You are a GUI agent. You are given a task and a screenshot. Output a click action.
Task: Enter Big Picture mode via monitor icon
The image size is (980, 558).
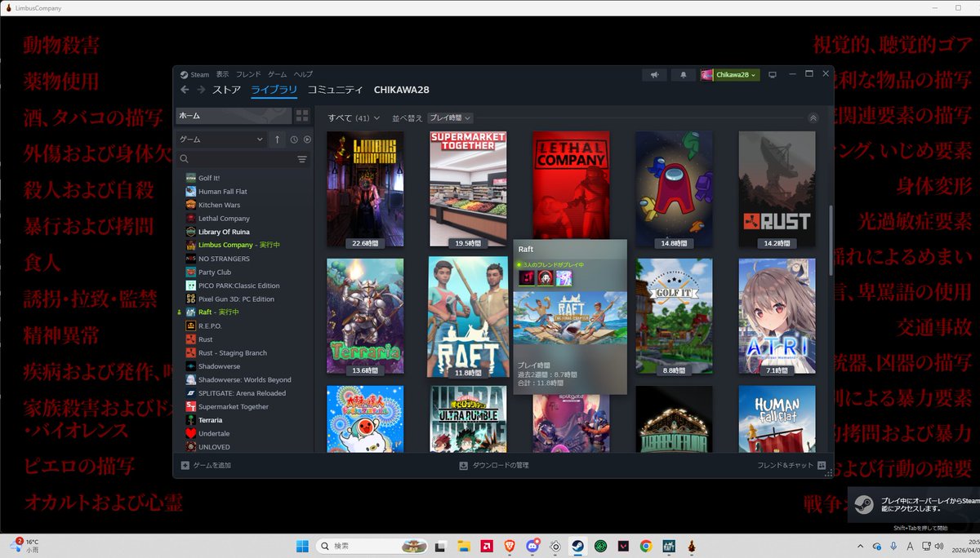coord(773,74)
